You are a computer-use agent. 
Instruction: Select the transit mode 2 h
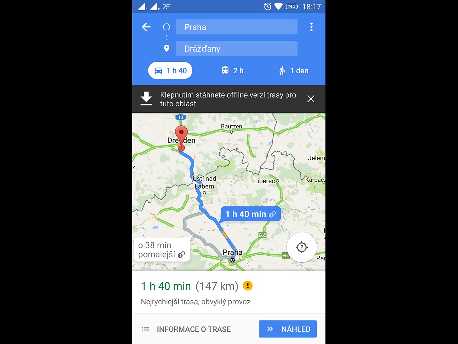(232, 71)
